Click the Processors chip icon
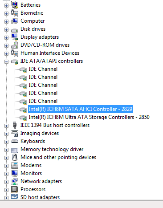This screenshot has height=208, width=163. coord(15,189)
